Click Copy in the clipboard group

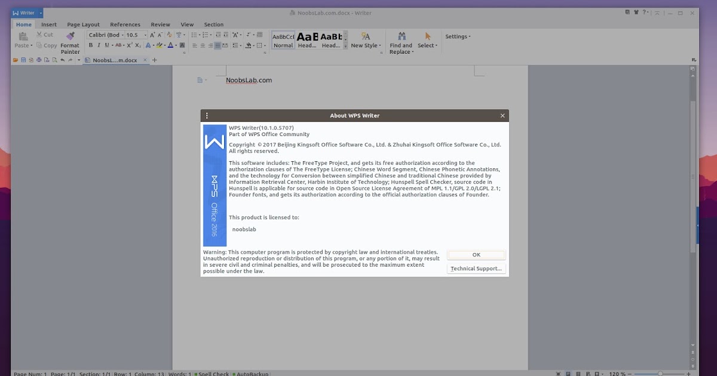(x=46, y=45)
